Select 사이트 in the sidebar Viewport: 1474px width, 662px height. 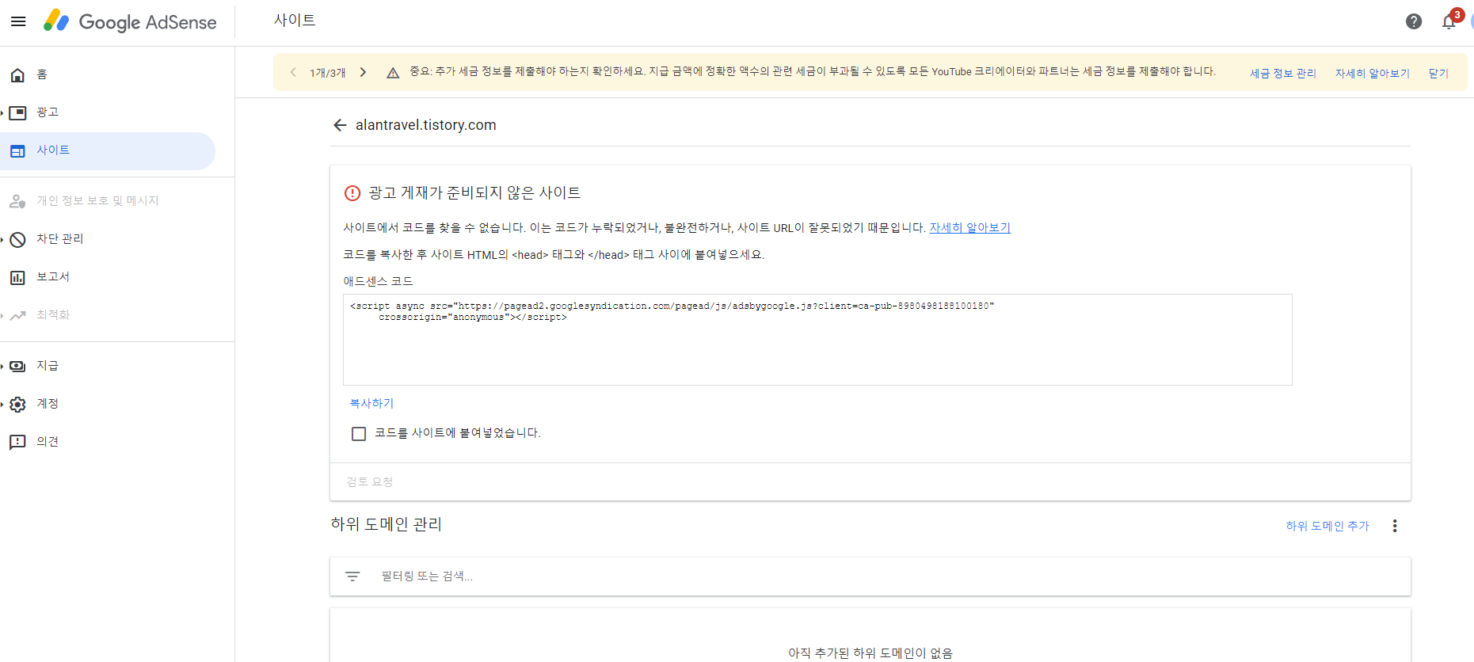[108, 151]
